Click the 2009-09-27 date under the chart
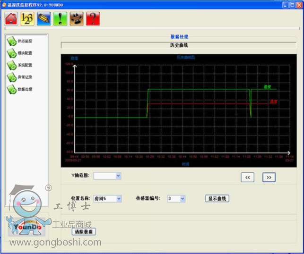The image size is (304, 254). pyautogui.click(x=73, y=161)
